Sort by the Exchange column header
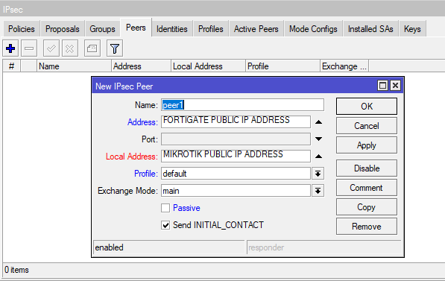This screenshot has width=445, height=281. (x=344, y=66)
